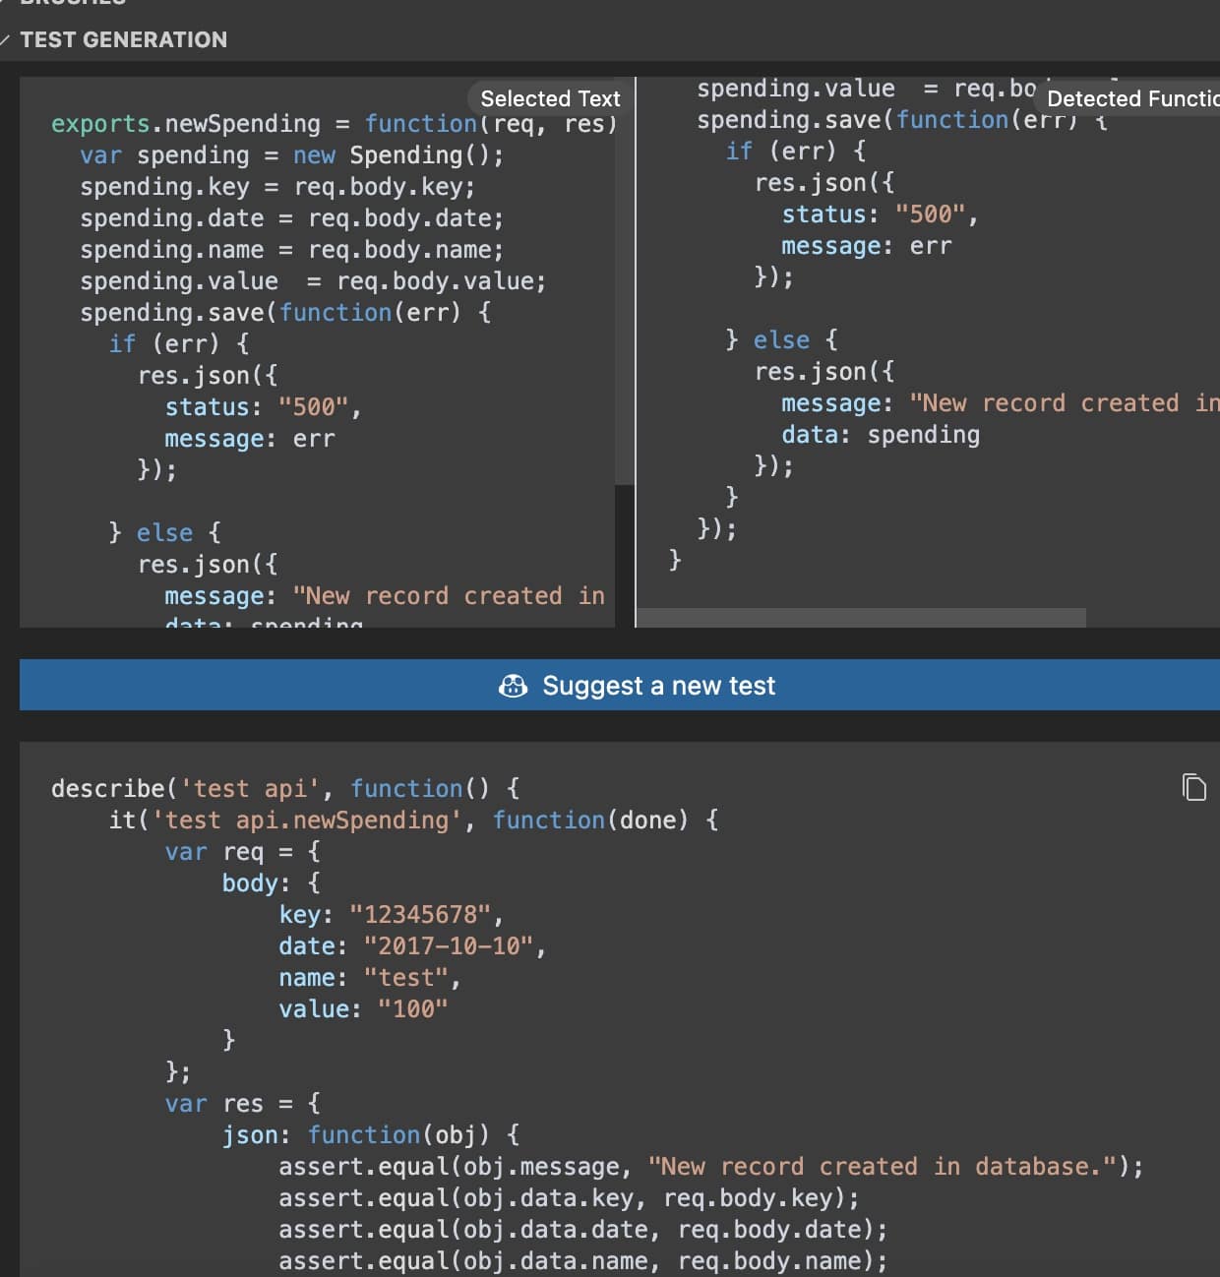Click the message: err line in the right pane
Viewport: 1220px width, 1277px height.
(866, 246)
